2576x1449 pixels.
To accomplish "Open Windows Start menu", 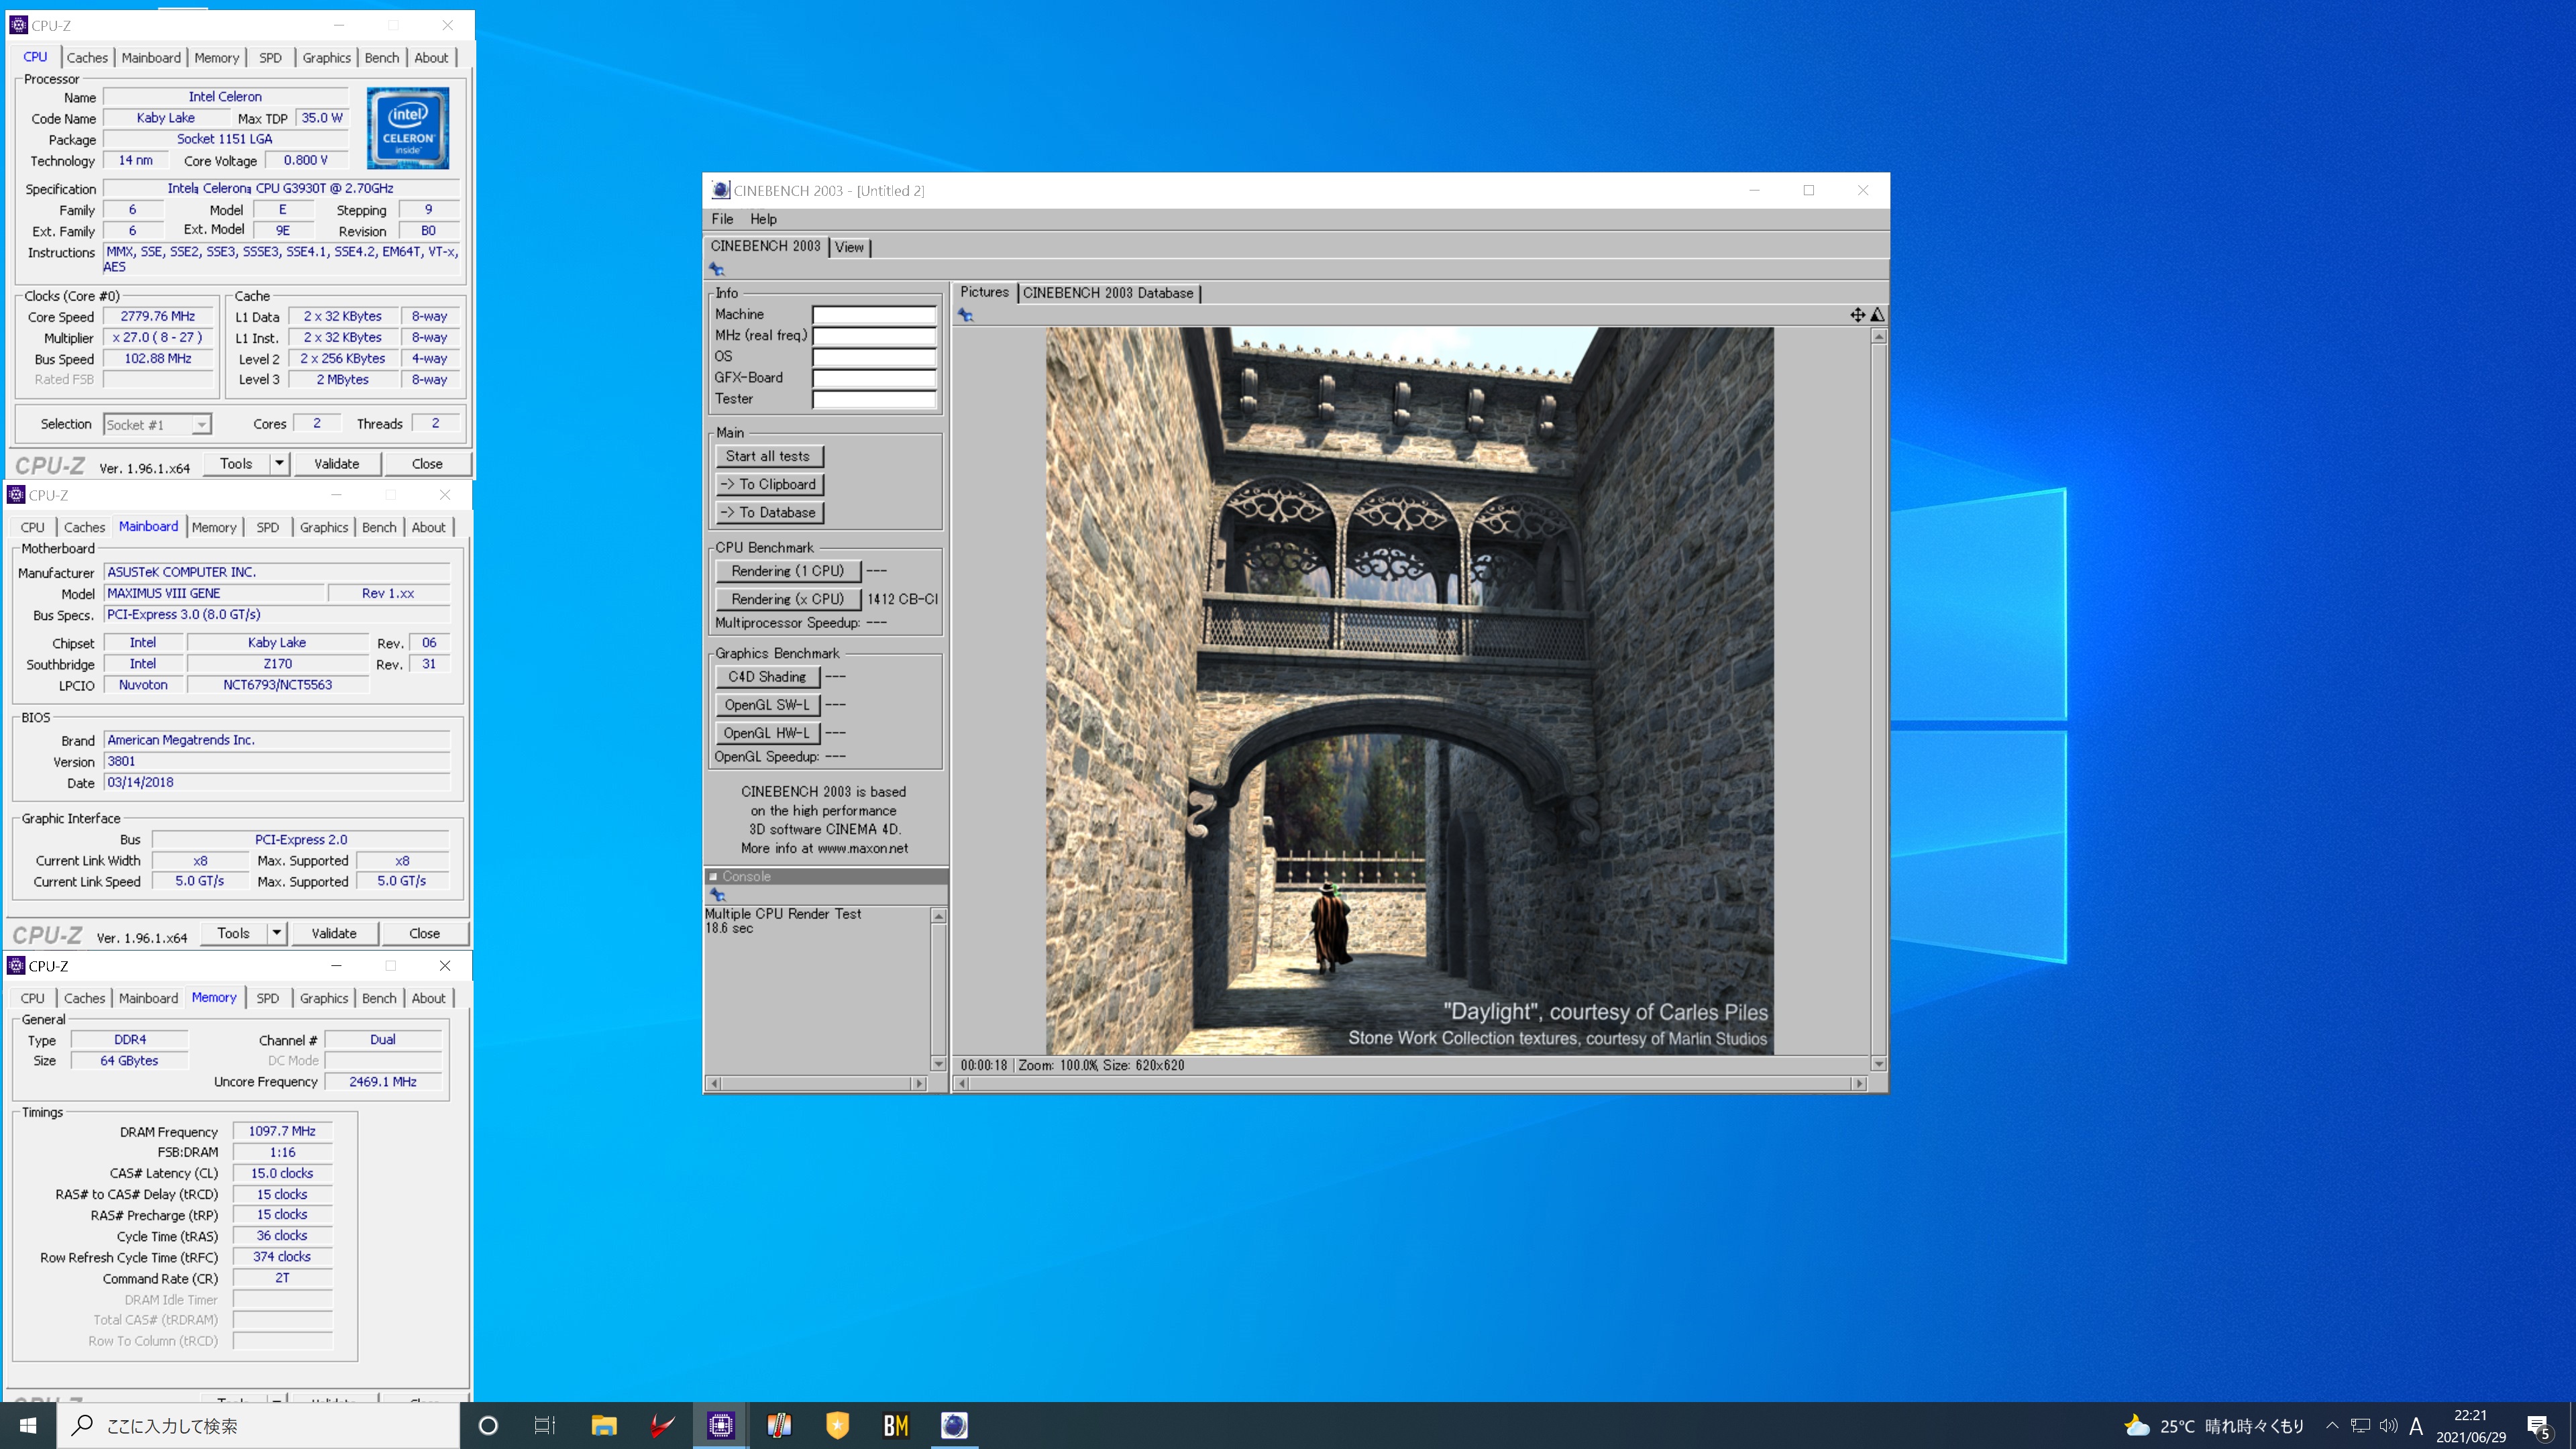I will click(28, 1425).
